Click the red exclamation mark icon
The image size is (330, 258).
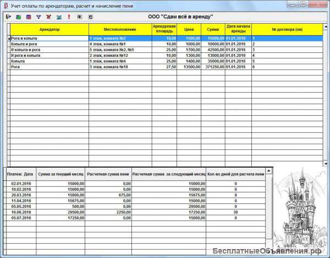[69, 17]
